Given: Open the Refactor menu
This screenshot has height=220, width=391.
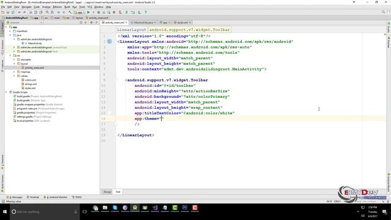Looking at the screenshot, I should click(57, 7).
